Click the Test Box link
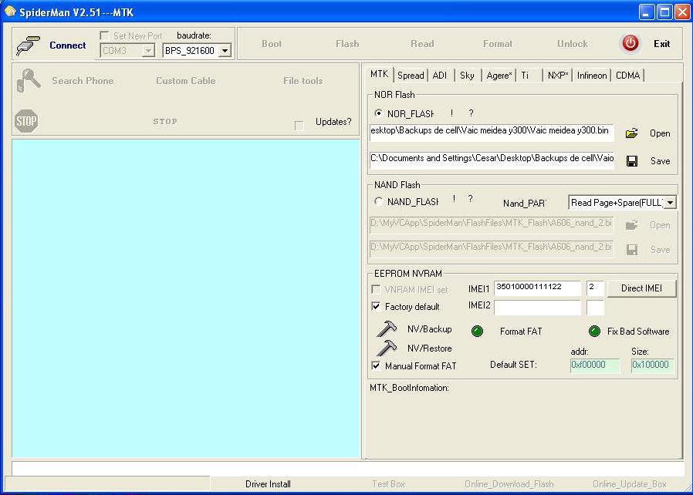Screen dimensions: 693x495 [388, 484]
